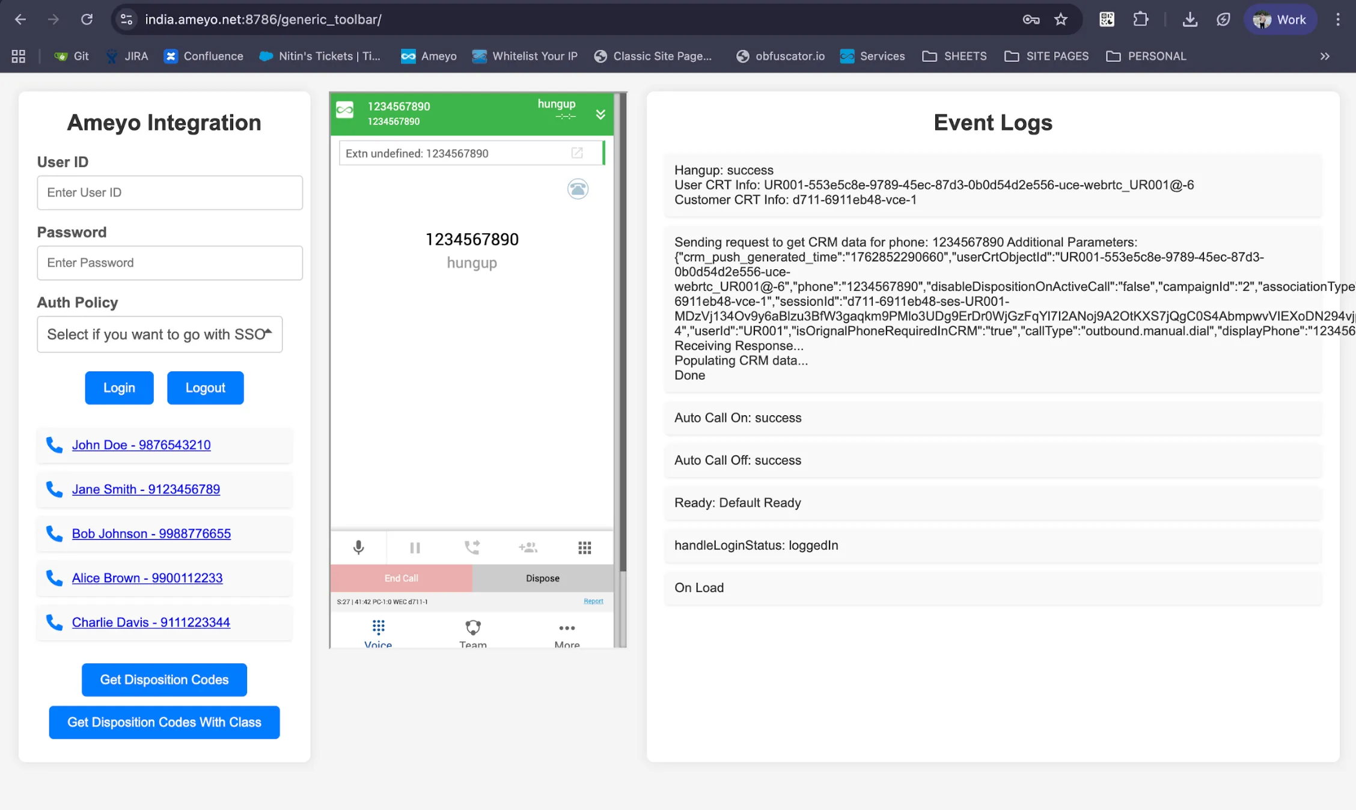Click the Dispose button
1356x810 pixels.
point(543,578)
